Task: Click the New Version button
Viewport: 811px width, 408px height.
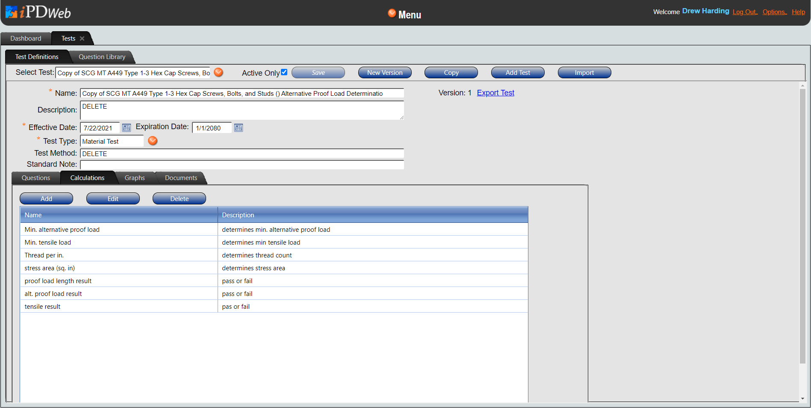Action: click(x=384, y=73)
